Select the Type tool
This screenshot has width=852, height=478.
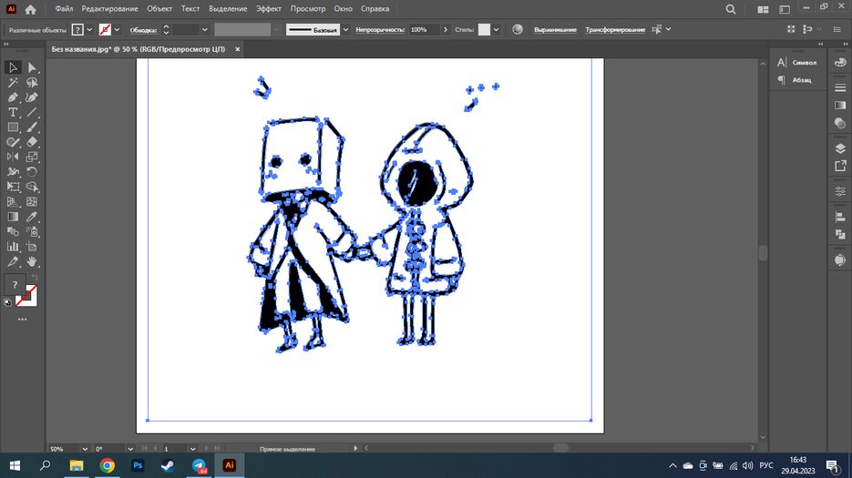pyautogui.click(x=13, y=112)
